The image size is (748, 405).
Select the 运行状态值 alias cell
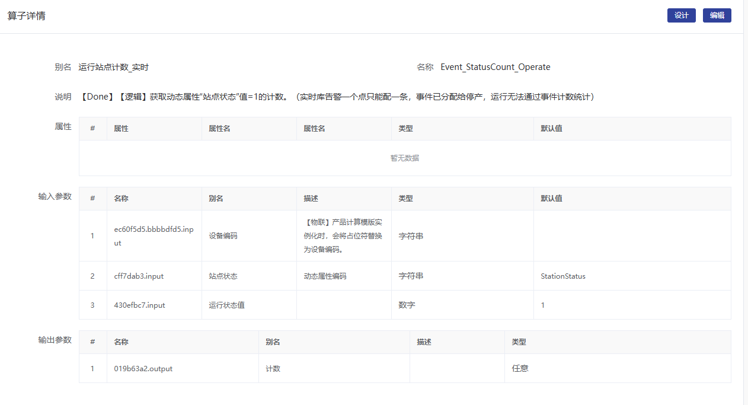(227, 305)
